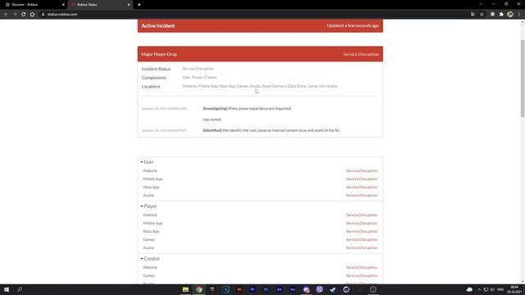Click the Major Player Drop incident header

point(260,54)
